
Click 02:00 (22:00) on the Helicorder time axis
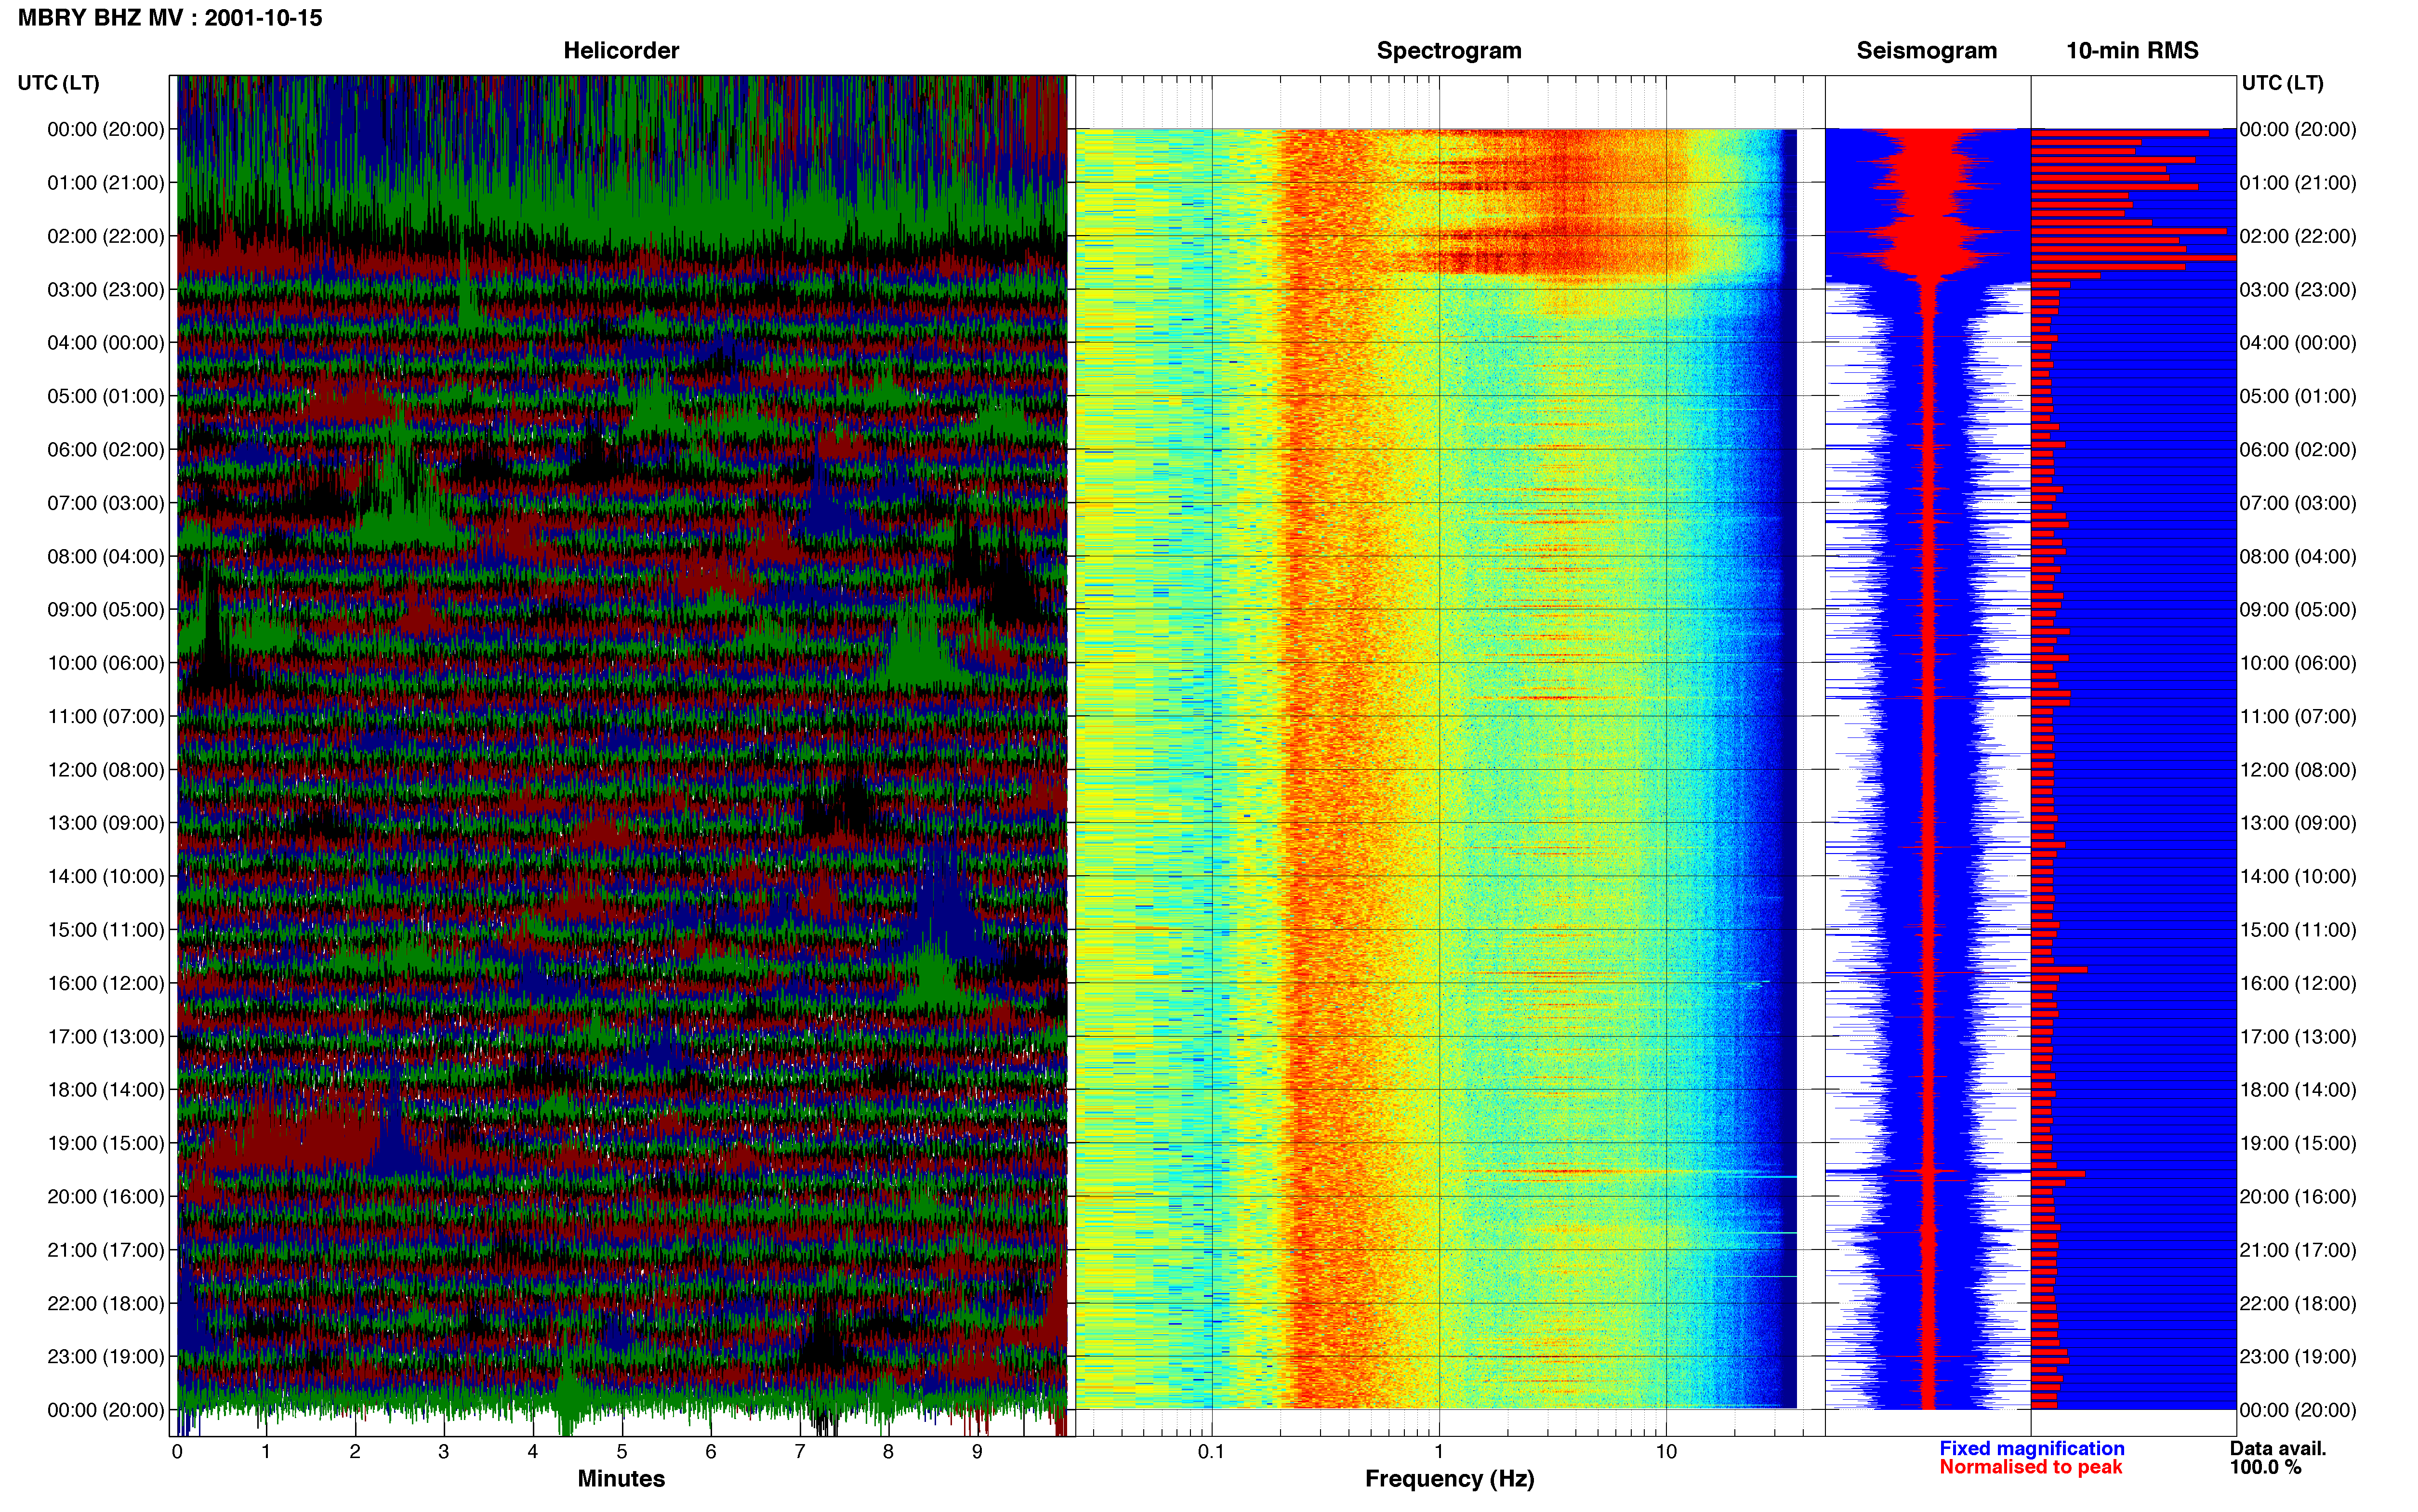click(106, 236)
